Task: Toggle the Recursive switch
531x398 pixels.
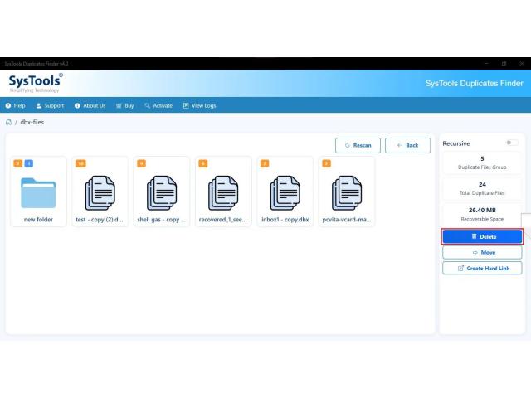Action: [512, 143]
